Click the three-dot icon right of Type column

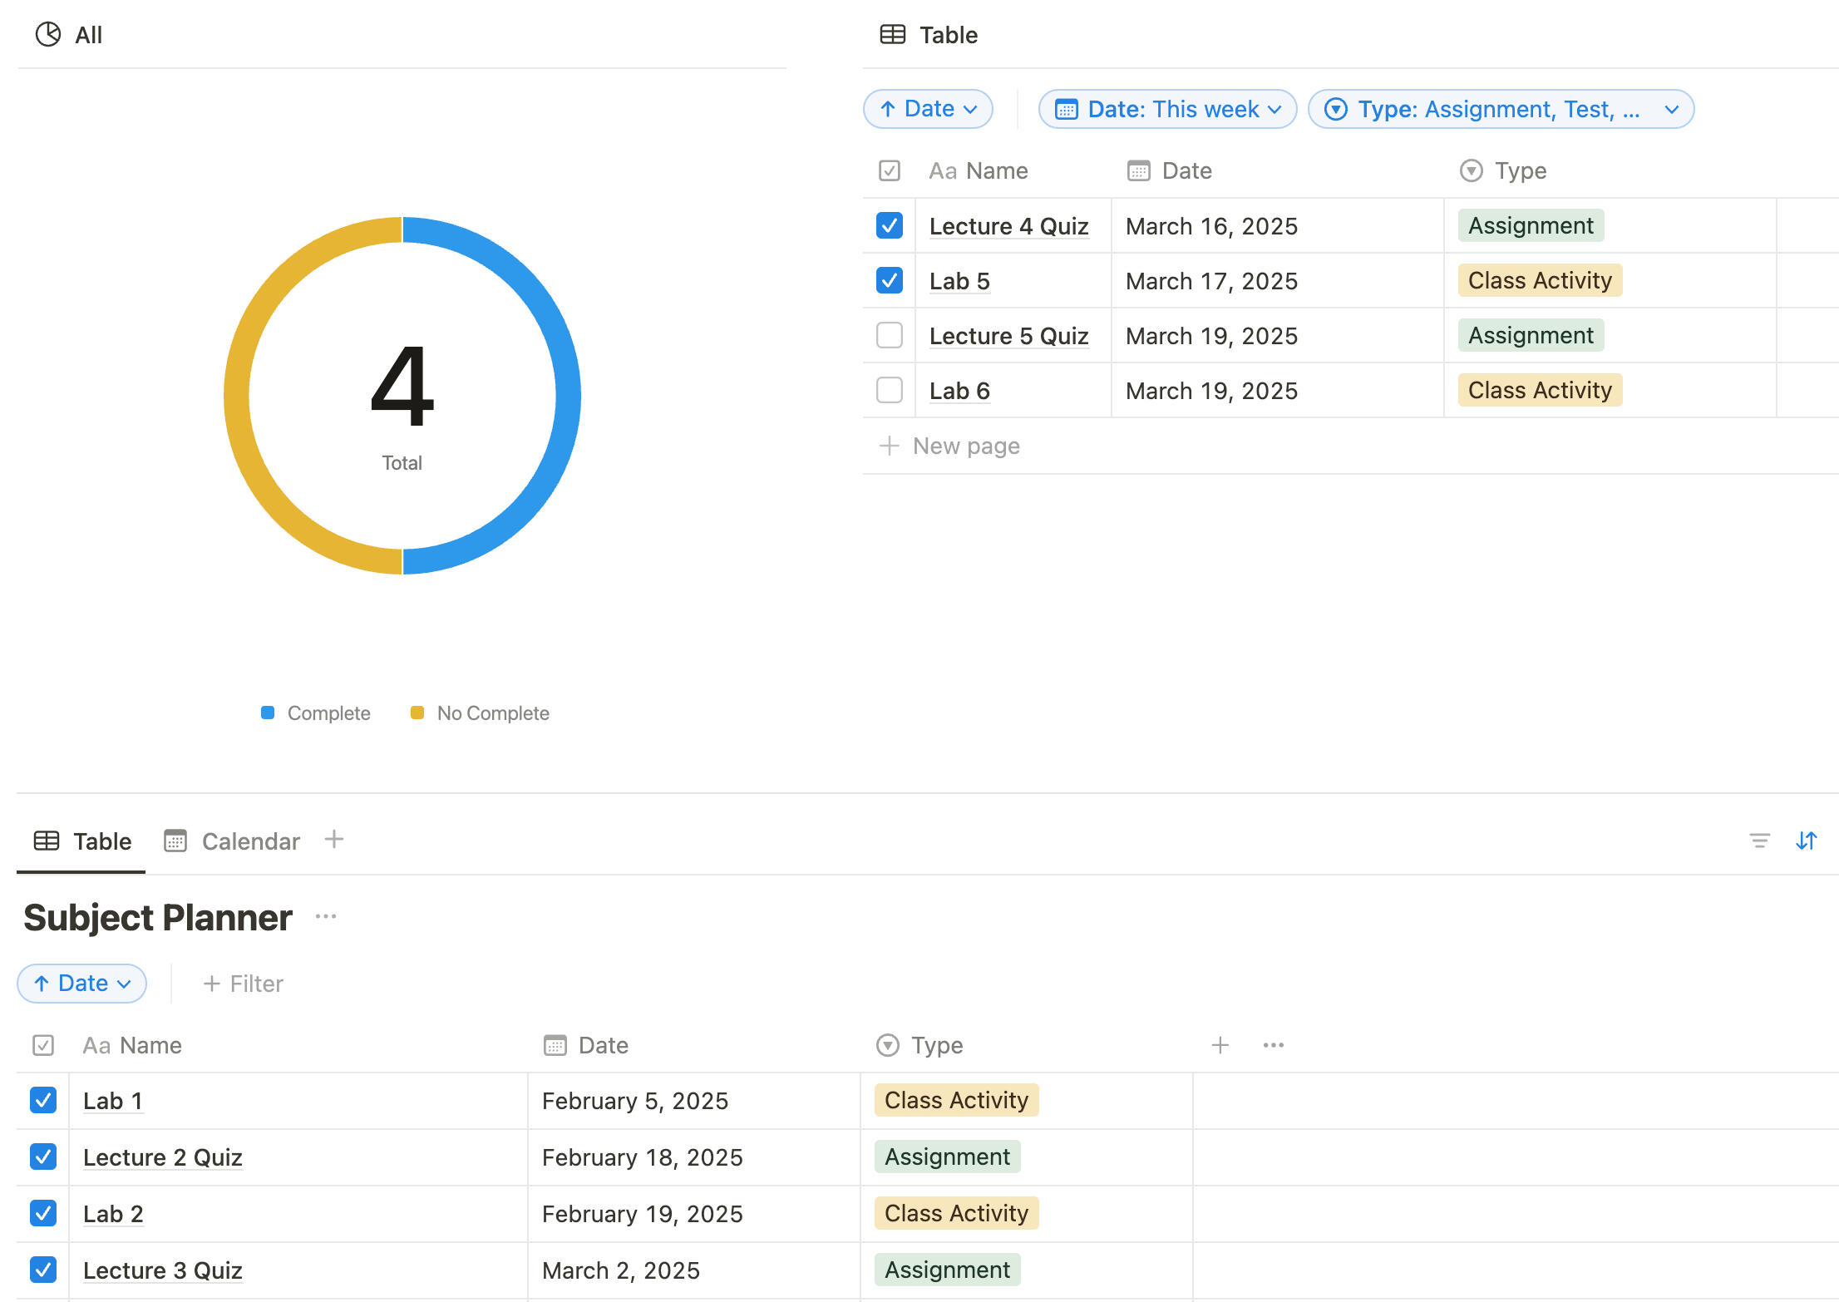(x=1273, y=1045)
